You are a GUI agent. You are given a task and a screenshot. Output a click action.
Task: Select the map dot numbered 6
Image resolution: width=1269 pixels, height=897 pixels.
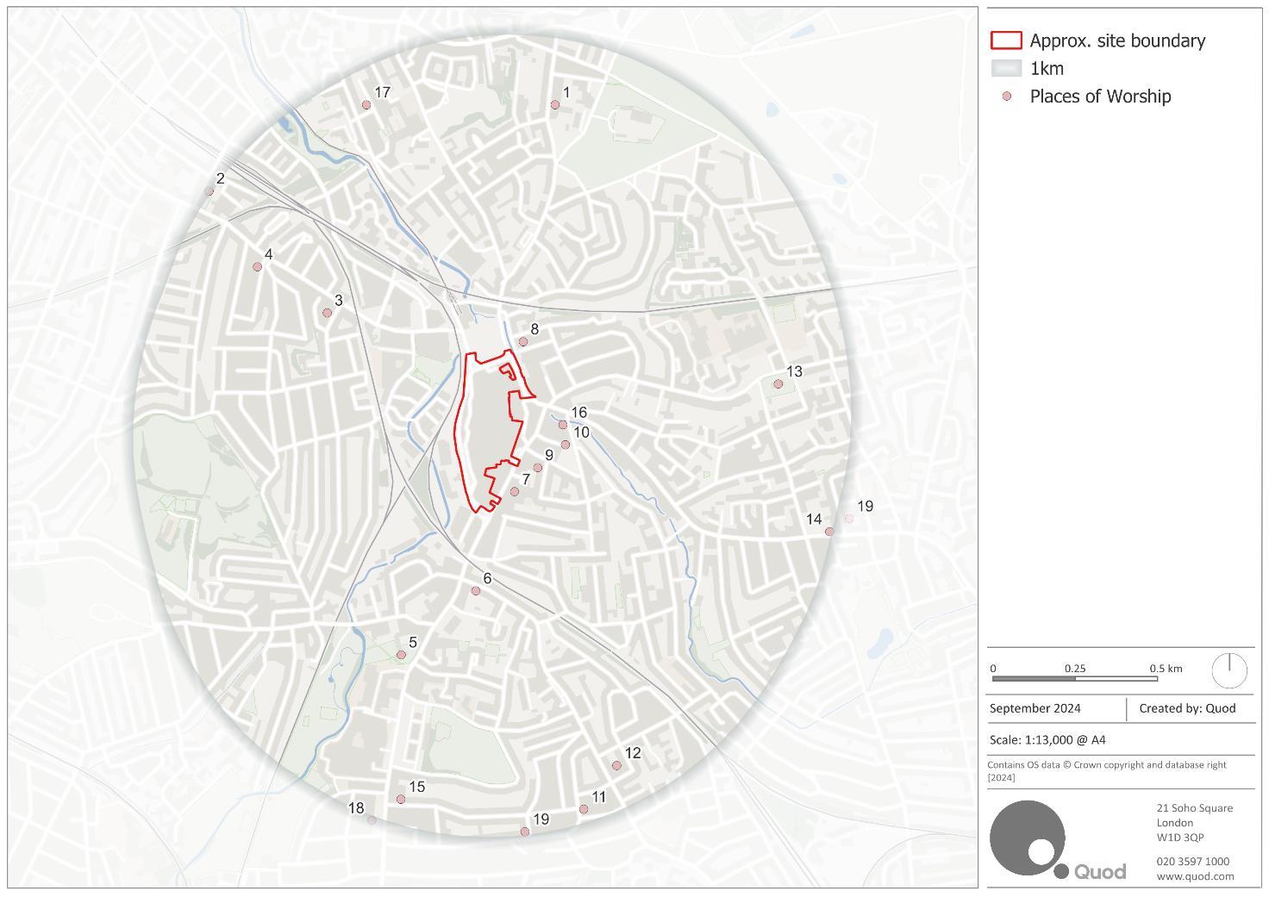tap(476, 591)
